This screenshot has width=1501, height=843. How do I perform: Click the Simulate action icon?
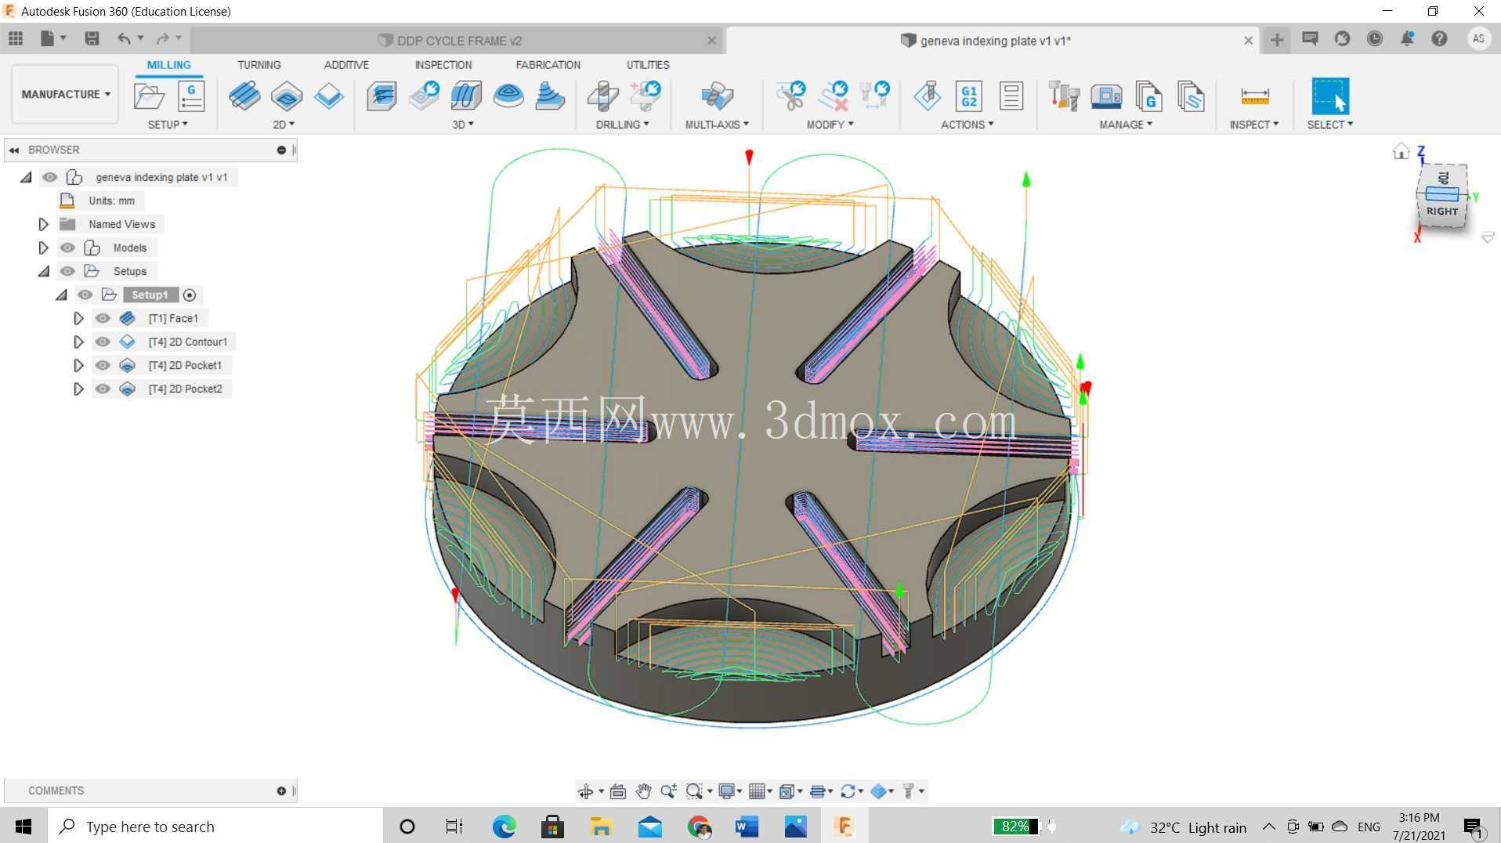(x=928, y=96)
